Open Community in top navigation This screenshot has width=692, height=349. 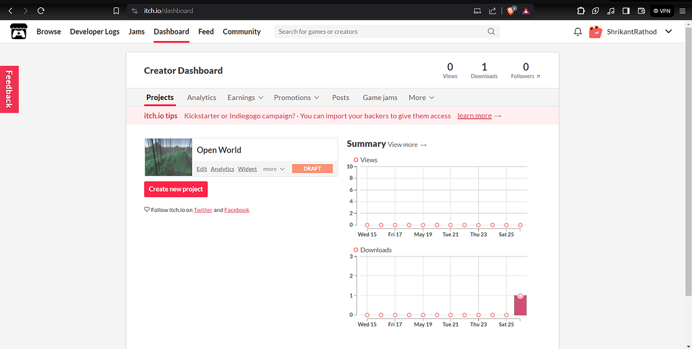tap(241, 31)
